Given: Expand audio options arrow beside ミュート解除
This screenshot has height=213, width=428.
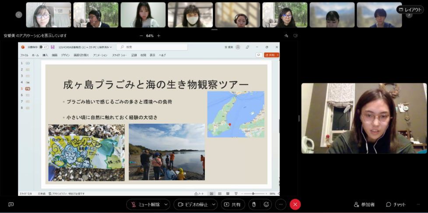Looking at the screenshot, I should (166, 205).
